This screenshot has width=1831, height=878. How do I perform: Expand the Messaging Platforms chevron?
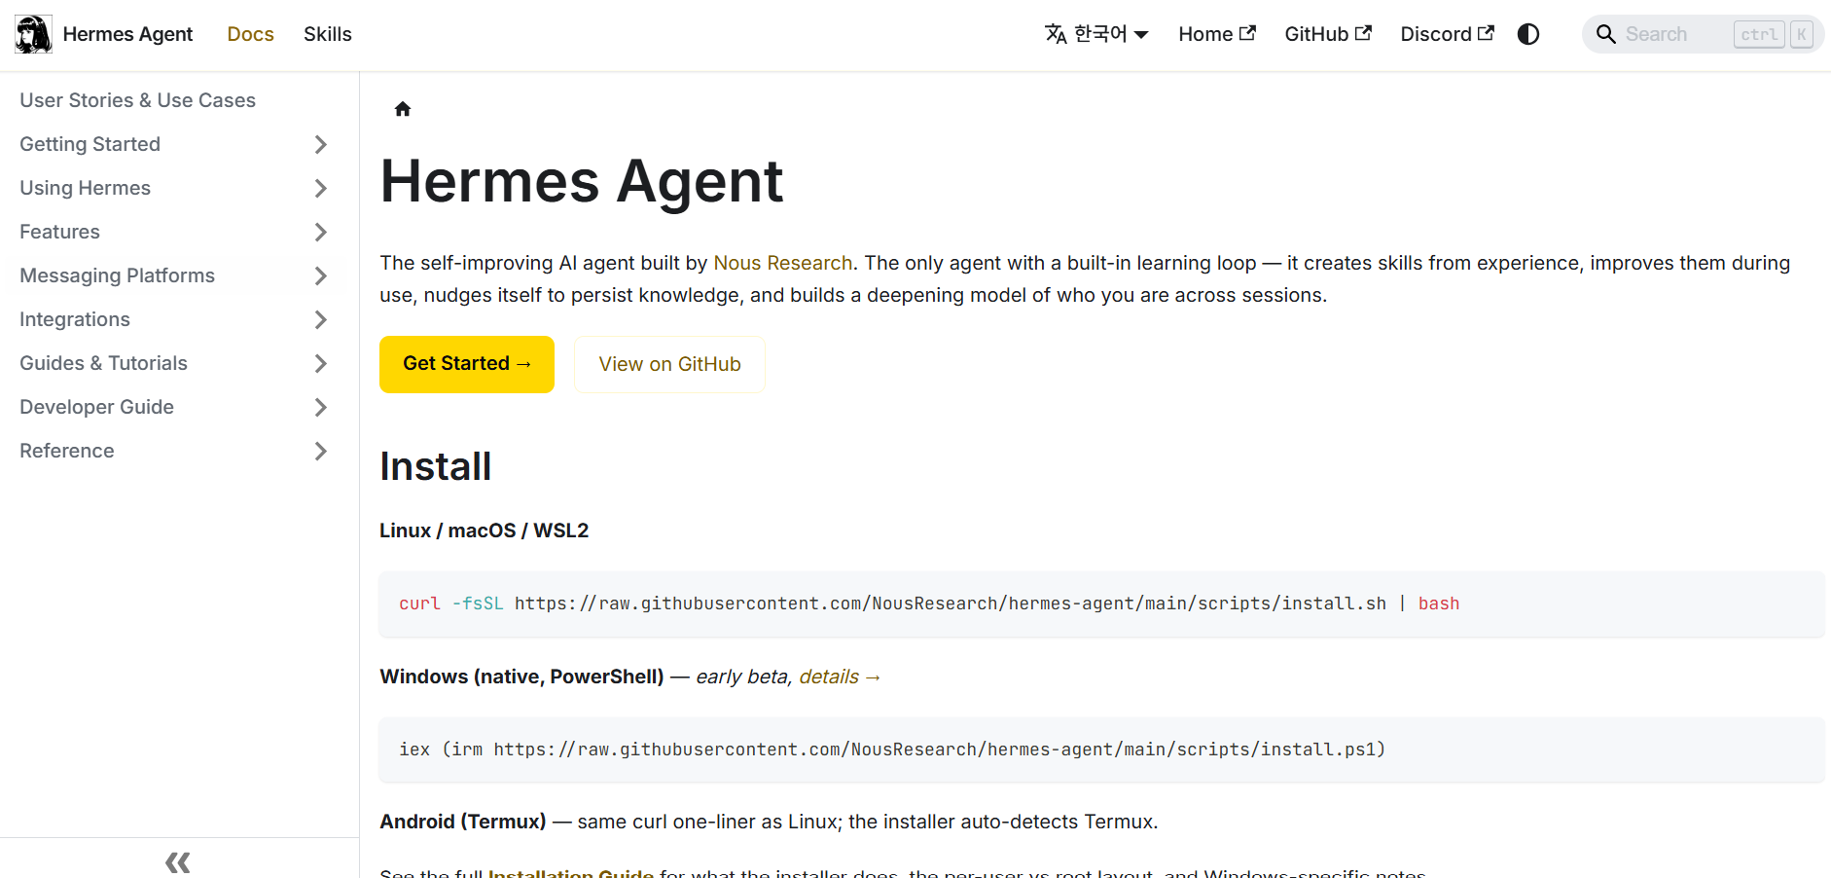tap(321, 275)
